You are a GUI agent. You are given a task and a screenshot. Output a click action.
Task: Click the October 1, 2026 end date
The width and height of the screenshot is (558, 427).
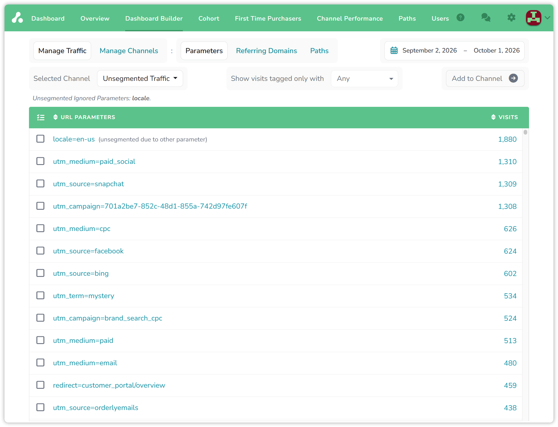[496, 50]
